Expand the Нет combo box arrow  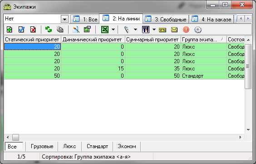pyautogui.click(x=64, y=19)
